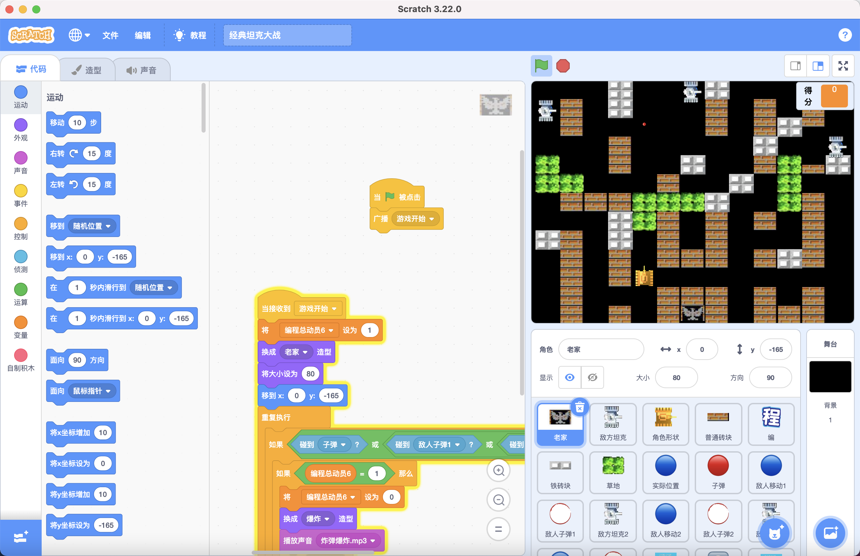The width and height of the screenshot is (860, 556).
Task: Select the 运算 operators block category
Action: click(x=20, y=294)
